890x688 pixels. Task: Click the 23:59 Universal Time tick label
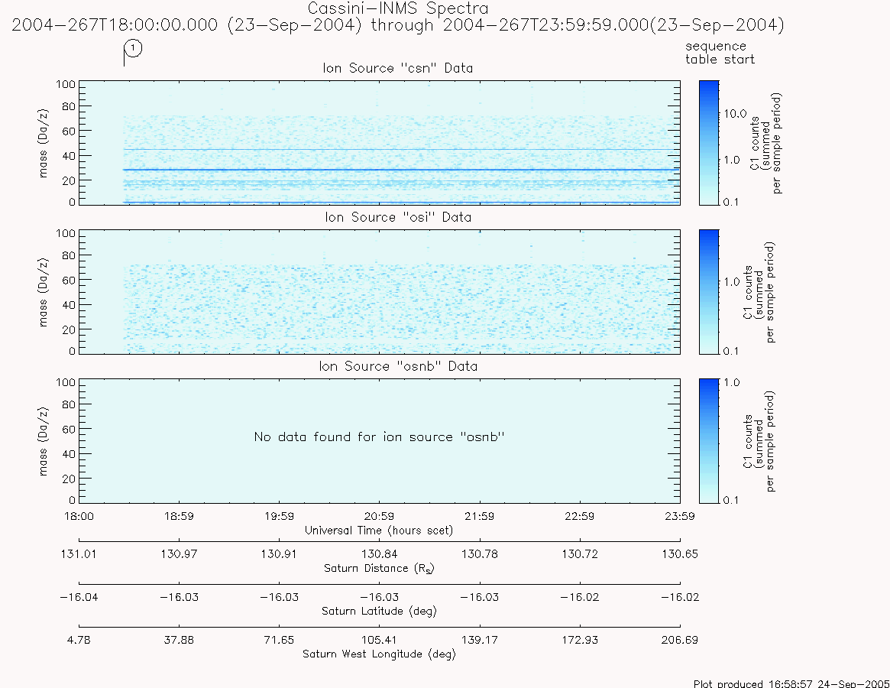(x=679, y=517)
